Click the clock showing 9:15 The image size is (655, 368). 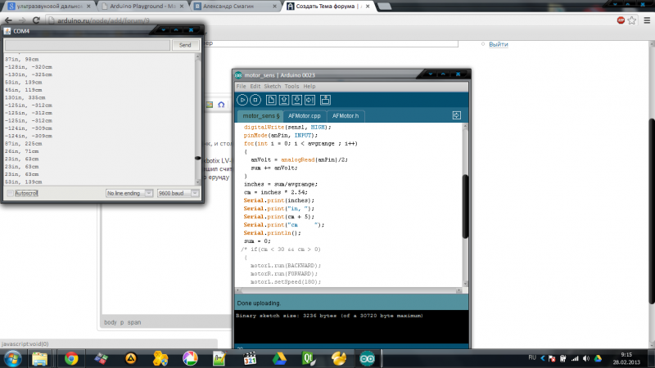coord(626,355)
